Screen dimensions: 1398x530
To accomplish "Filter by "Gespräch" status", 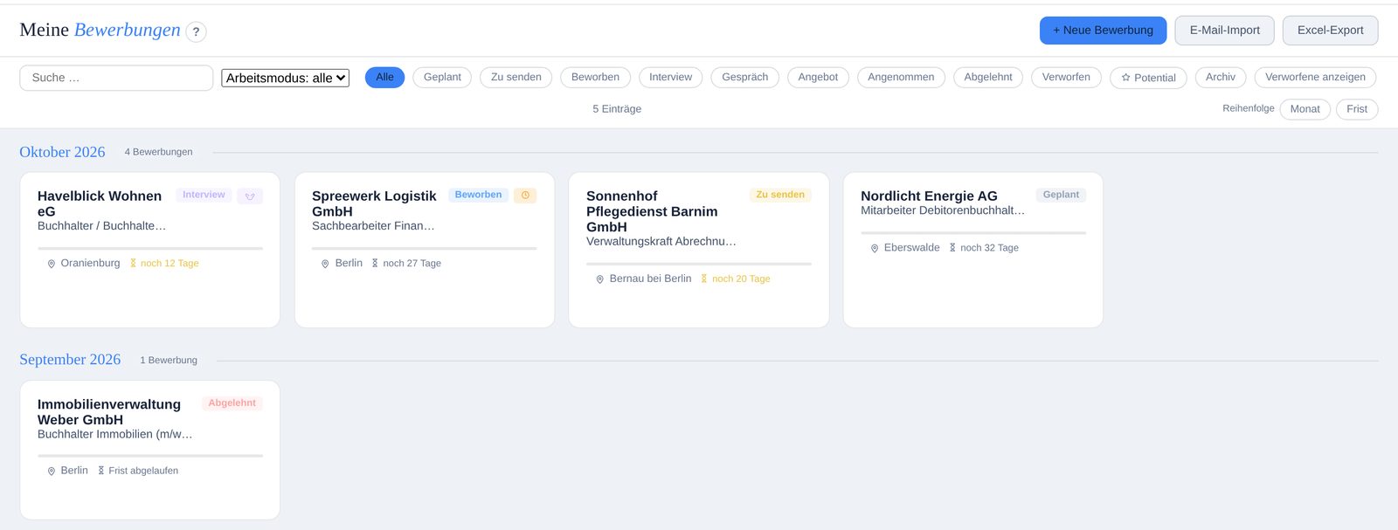I will pyautogui.click(x=745, y=78).
